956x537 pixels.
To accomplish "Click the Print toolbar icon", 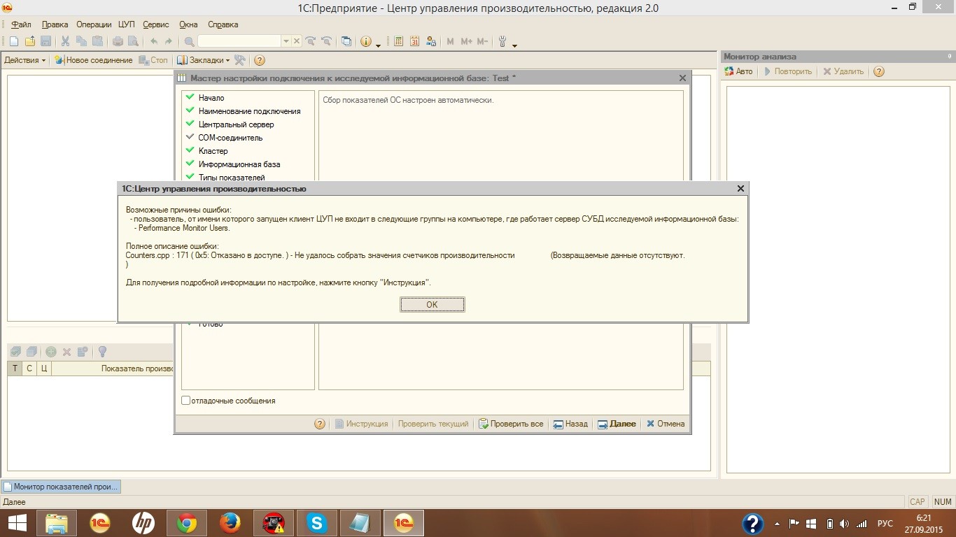I will [x=118, y=41].
